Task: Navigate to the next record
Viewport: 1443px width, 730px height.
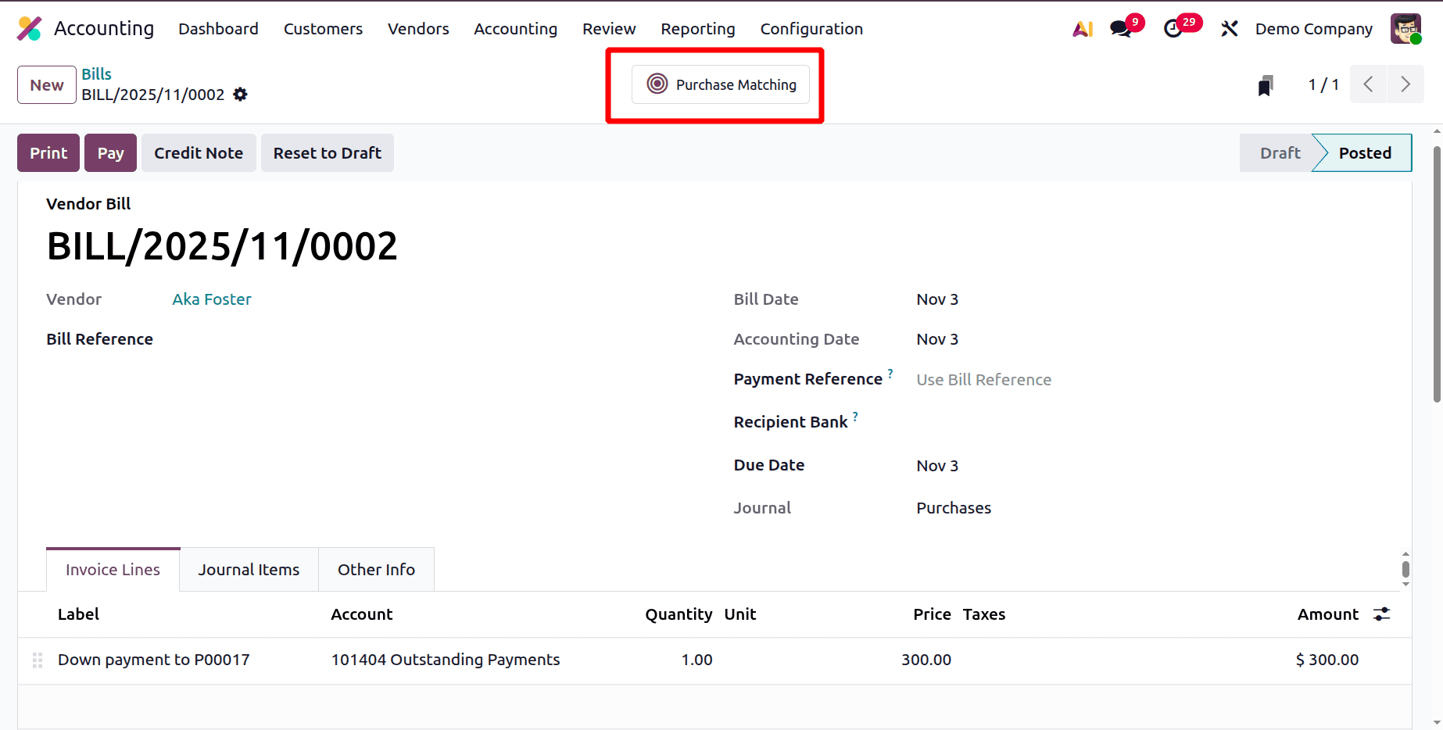Action: pos(1405,84)
